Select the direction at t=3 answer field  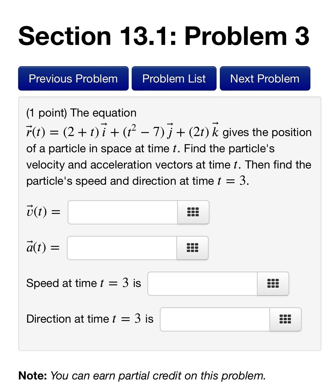214,319
